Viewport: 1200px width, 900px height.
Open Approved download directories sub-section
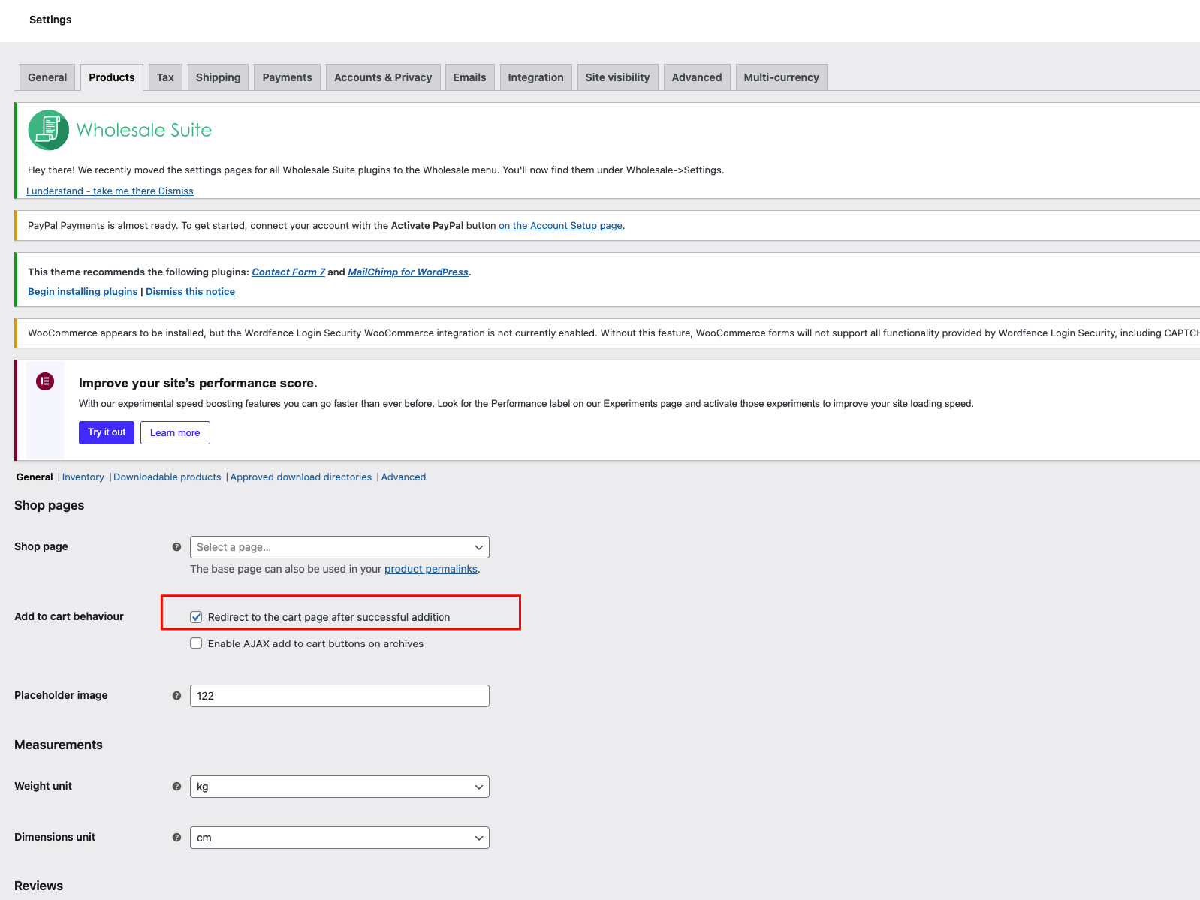[301, 477]
